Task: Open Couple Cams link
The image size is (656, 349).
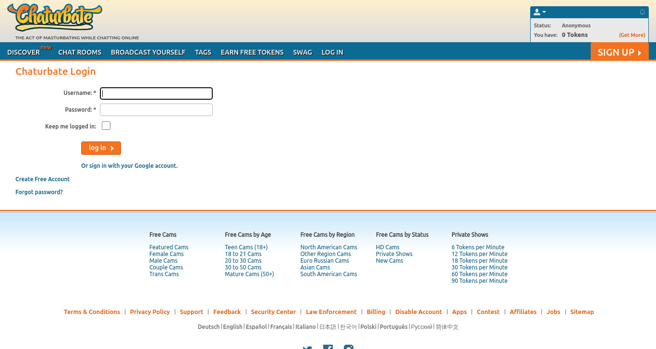Action: (166, 268)
